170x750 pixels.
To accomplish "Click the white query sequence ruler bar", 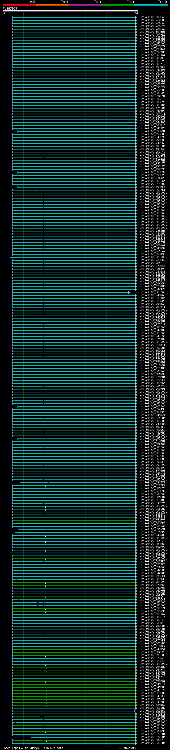I will pos(70,11).
